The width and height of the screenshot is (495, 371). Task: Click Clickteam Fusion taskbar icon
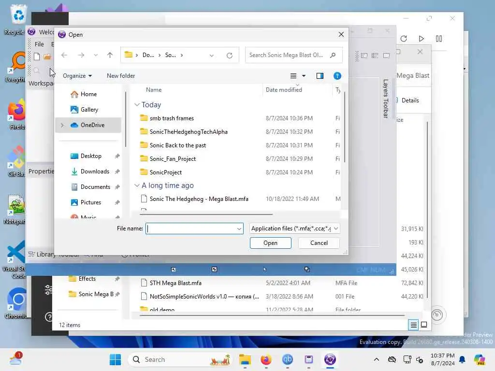point(330,359)
